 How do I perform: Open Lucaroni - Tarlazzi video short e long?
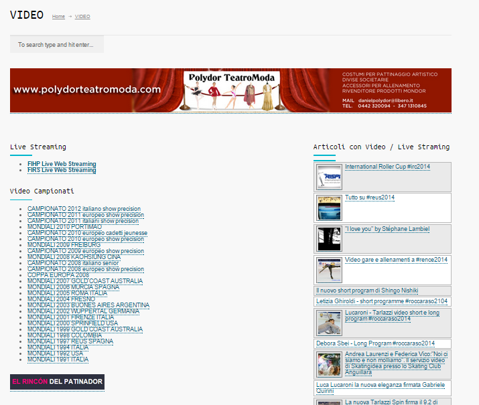point(392,315)
